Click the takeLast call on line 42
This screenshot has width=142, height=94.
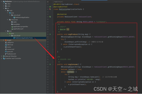[x=94, y=77]
